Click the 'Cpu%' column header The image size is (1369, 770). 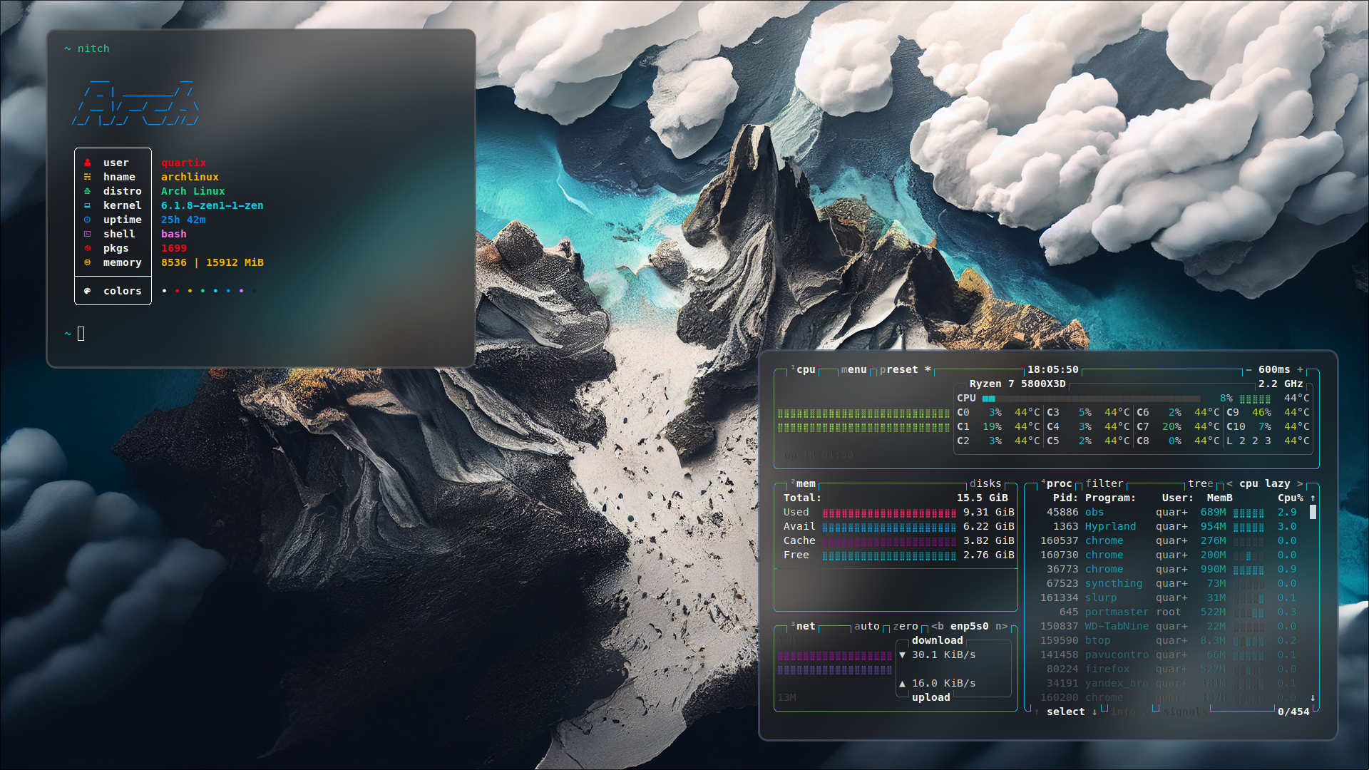[x=1290, y=498]
